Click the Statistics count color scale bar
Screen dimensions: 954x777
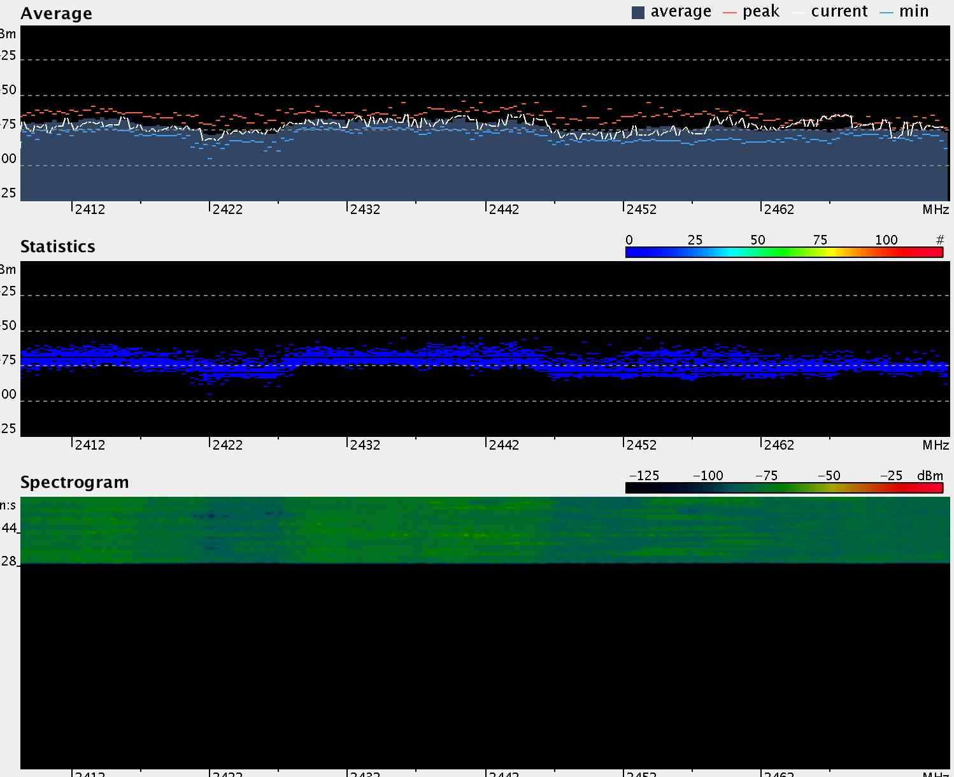[784, 253]
